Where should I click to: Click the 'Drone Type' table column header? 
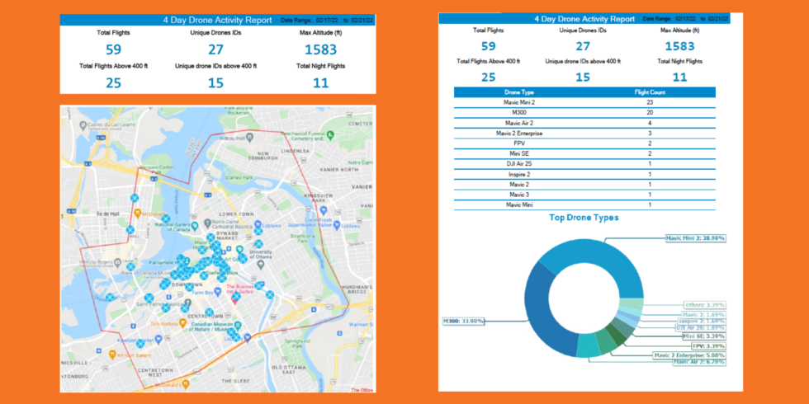click(x=519, y=92)
